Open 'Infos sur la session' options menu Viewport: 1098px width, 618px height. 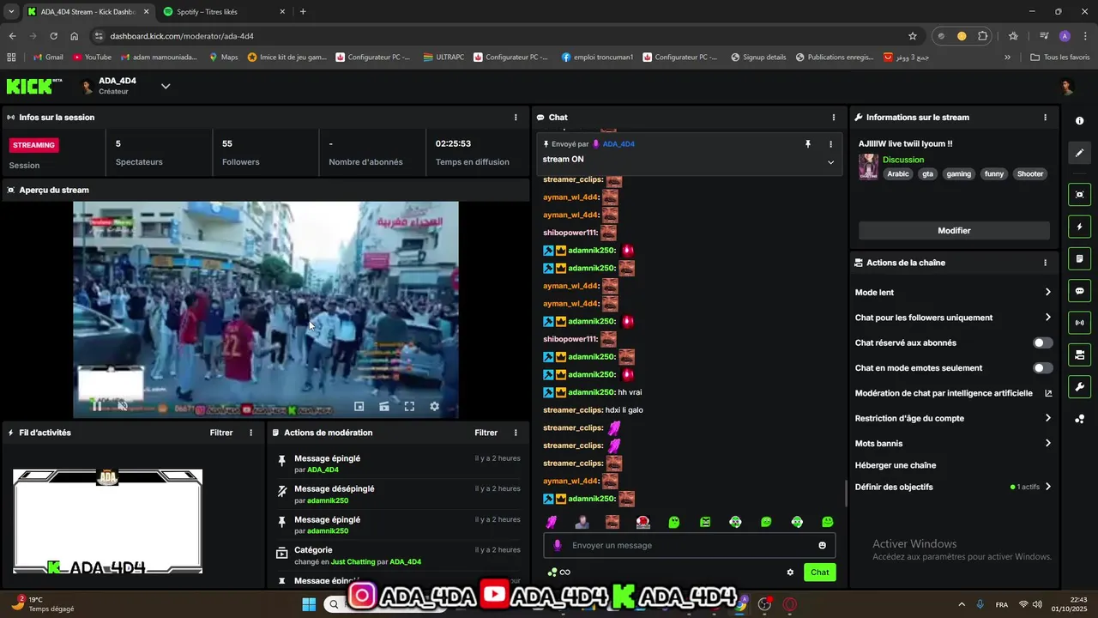point(516,118)
